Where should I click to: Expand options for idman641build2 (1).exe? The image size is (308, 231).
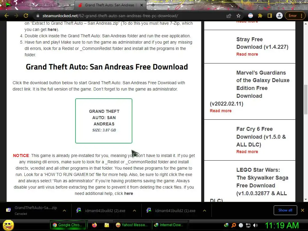[205, 211]
